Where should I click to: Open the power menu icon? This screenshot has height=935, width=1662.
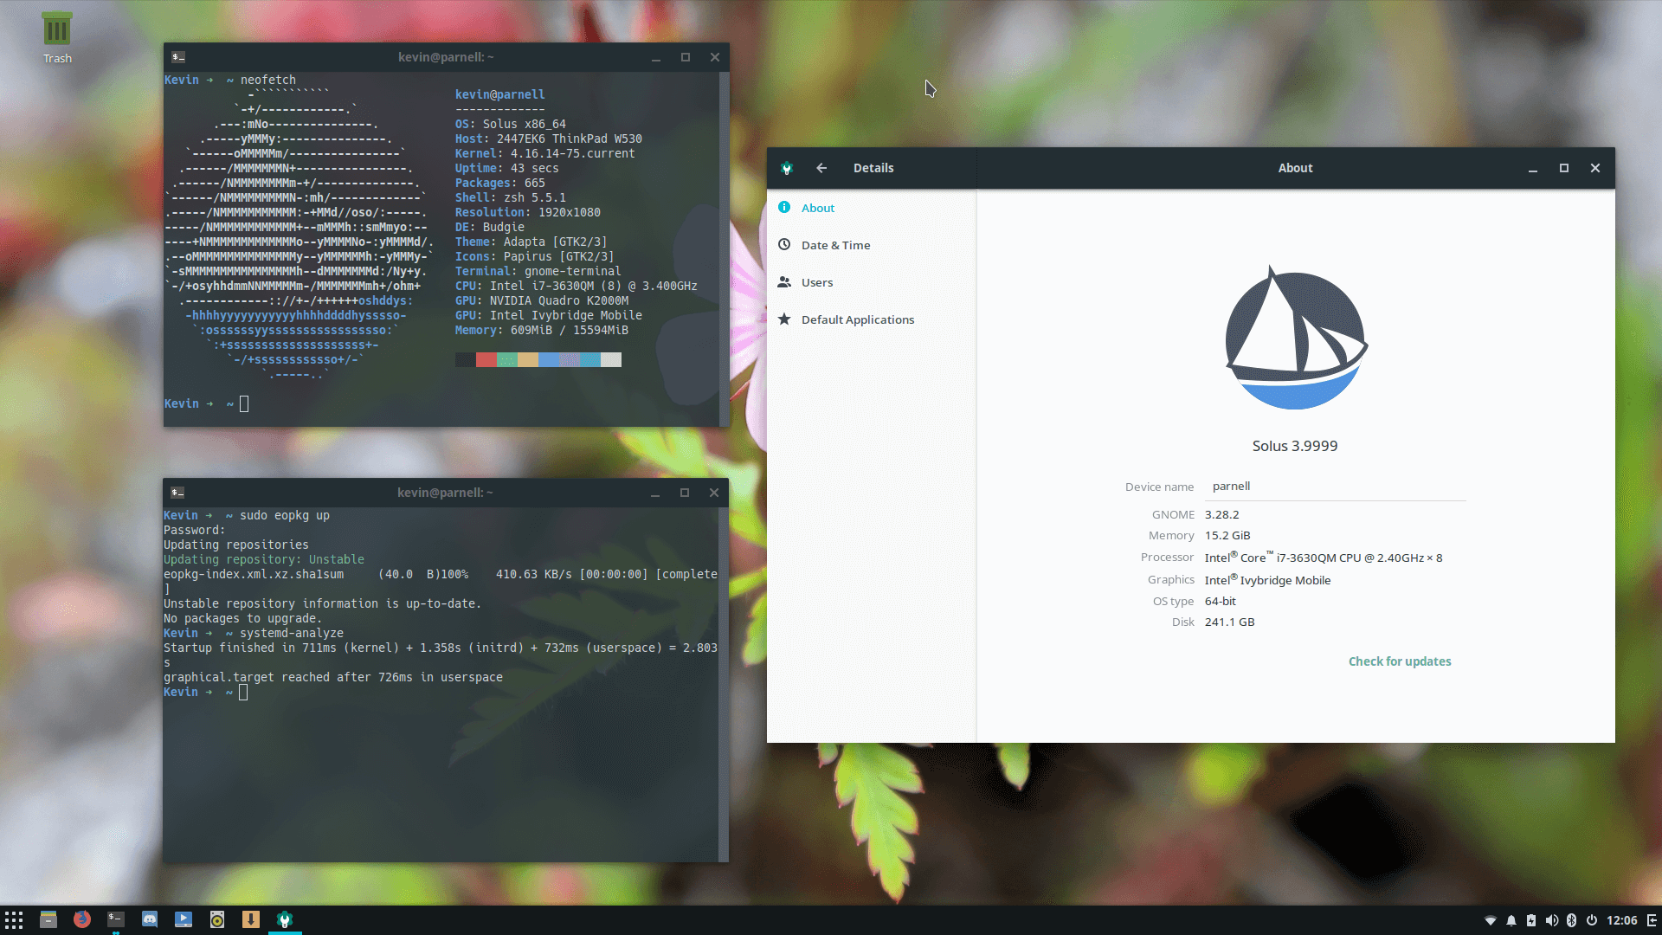pos(1592,920)
